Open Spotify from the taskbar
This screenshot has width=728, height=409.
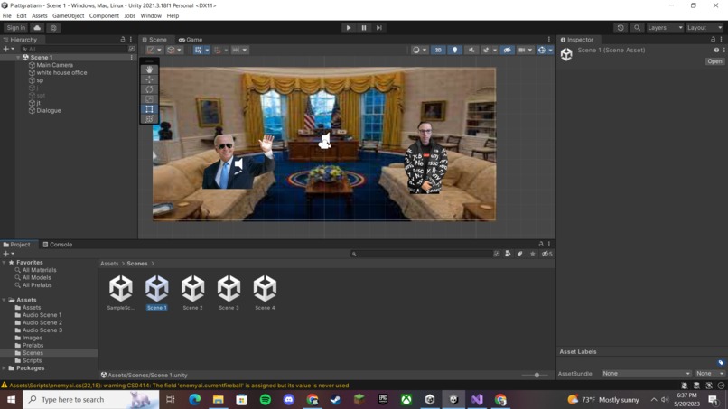[266, 400]
